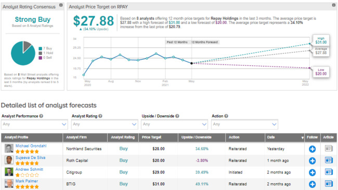Open the article icon for Northland Securities row
338x190 pixels.
(x=329, y=148)
